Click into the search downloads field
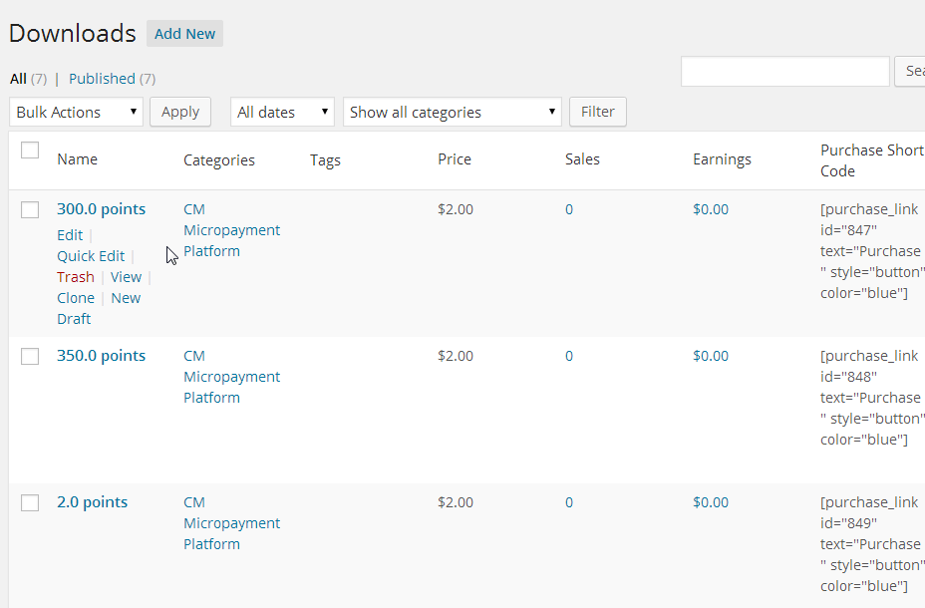 (784, 72)
